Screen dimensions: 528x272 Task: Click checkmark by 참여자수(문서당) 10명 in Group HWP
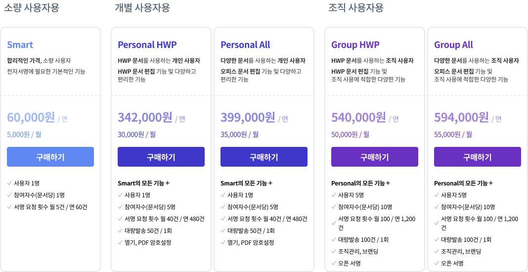click(x=334, y=207)
